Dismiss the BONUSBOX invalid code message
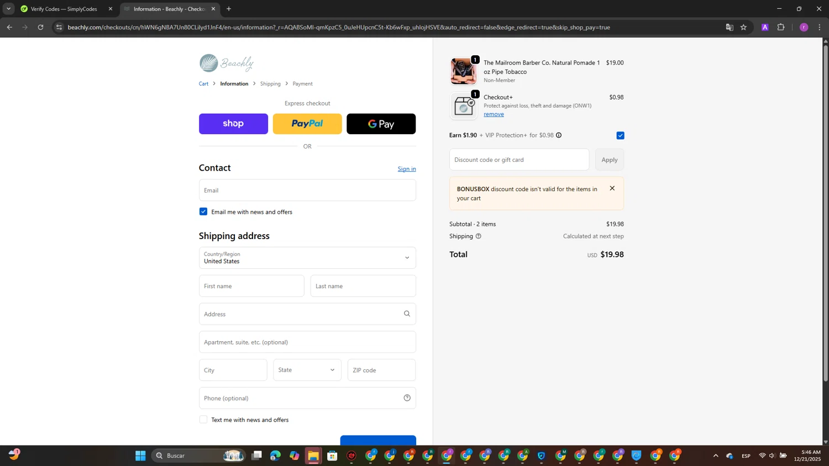This screenshot has width=829, height=466. [x=612, y=188]
